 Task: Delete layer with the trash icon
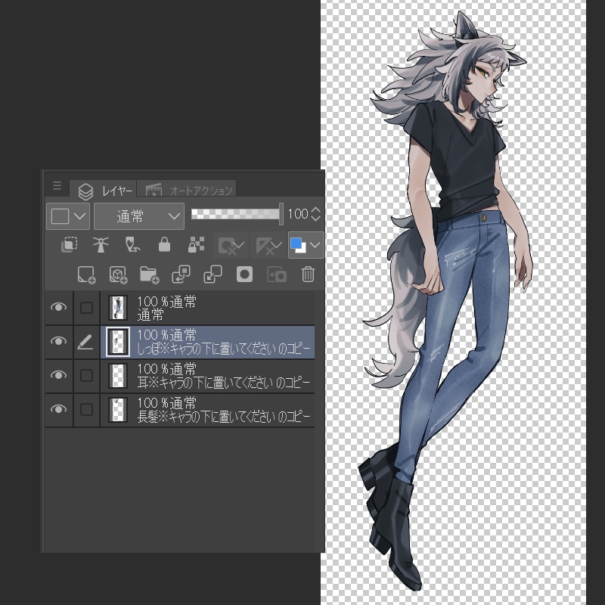pyautogui.click(x=308, y=275)
